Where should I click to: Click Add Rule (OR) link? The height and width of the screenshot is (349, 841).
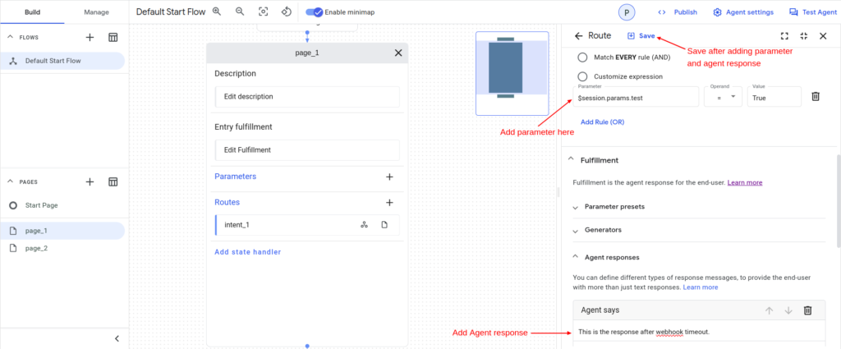602,122
